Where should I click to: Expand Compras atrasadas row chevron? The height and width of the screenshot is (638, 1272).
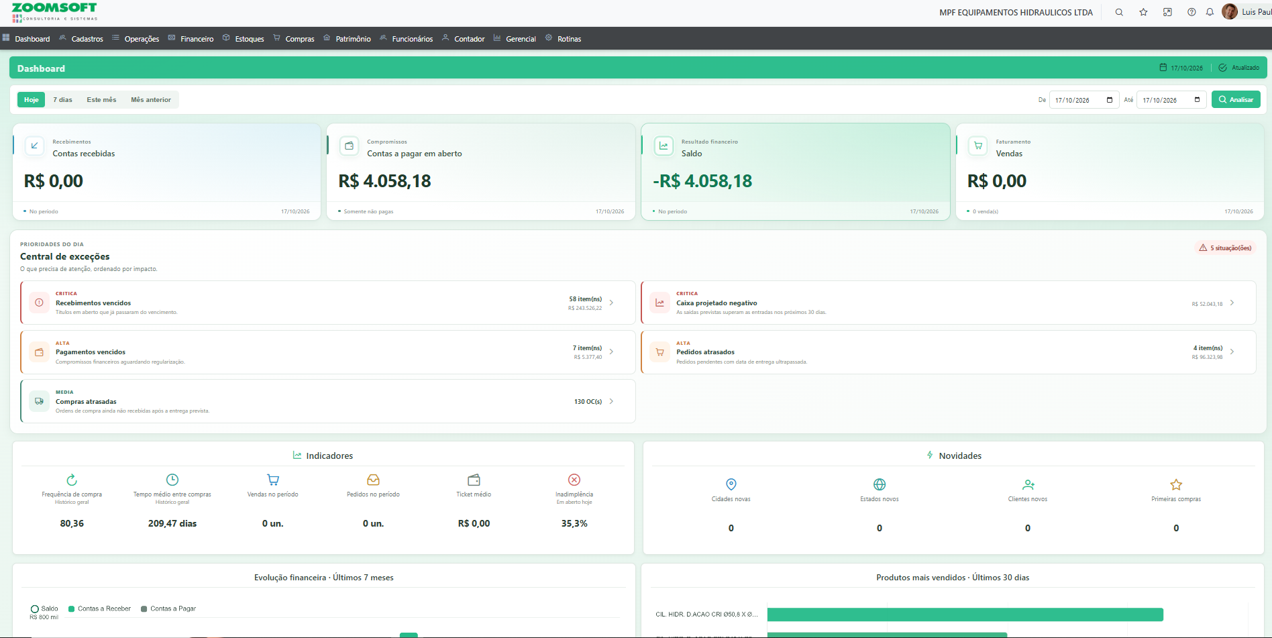click(611, 401)
